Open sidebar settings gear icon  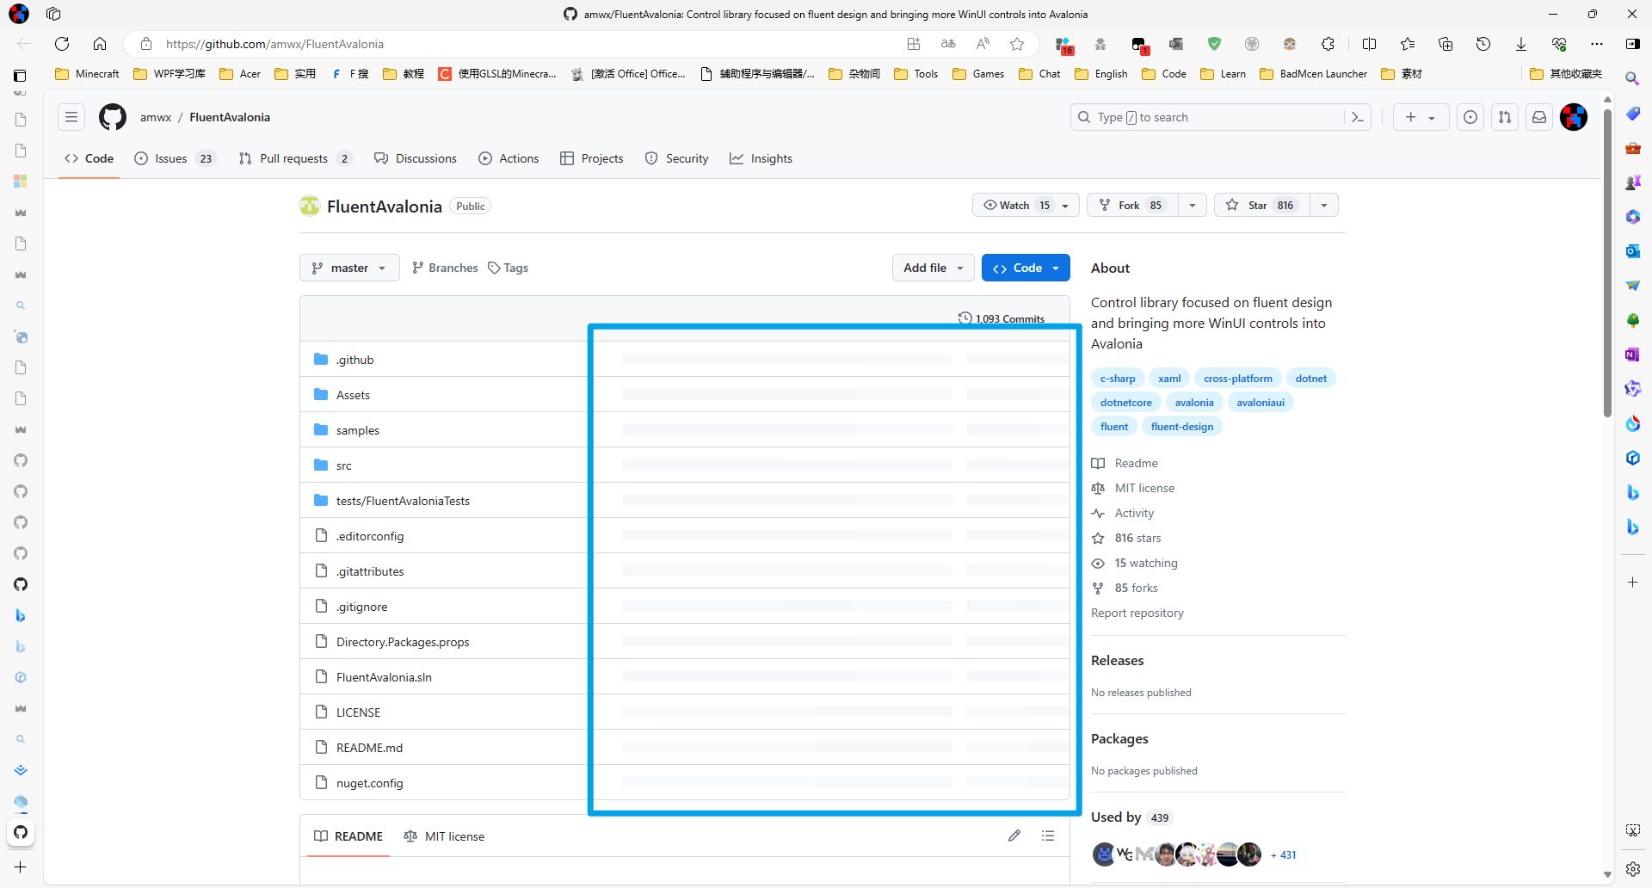1632,868
